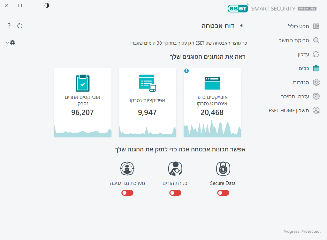327x240 pixels.
Task: Click the Parental Control (בקרת הורים) icon
Action: coord(175,169)
